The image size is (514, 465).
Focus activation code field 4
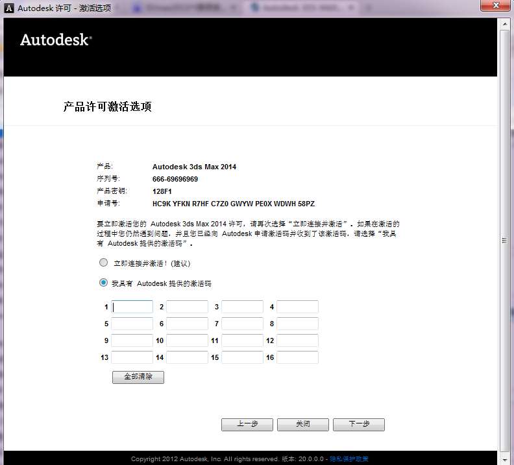[x=297, y=307]
